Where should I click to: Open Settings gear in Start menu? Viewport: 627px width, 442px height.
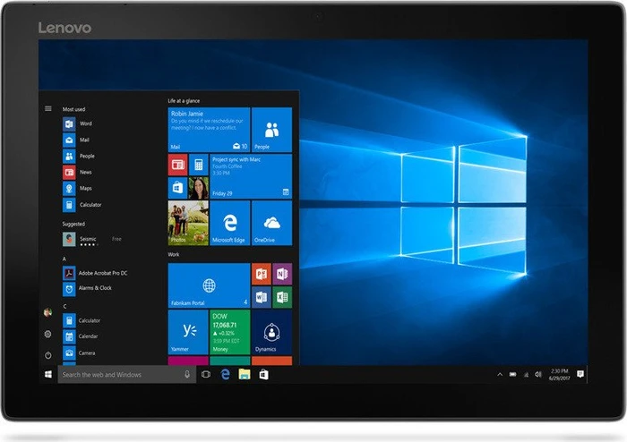click(x=48, y=335)
